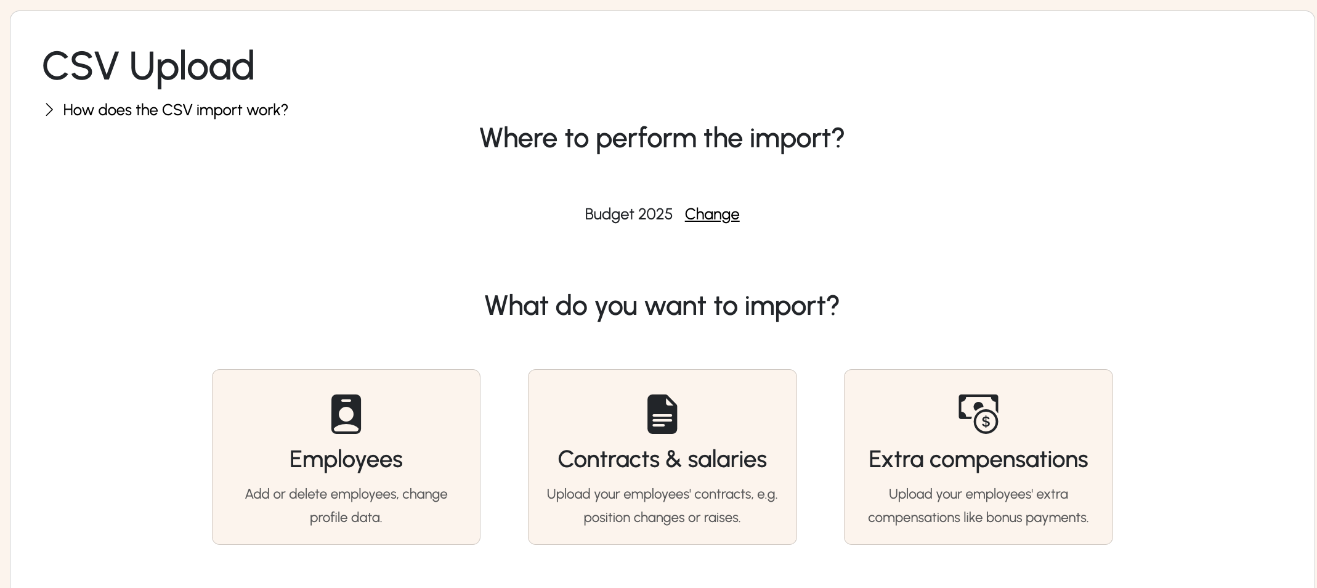This screenshot has width=1317, height=588.
Task: Click the Extra compensations money icon
Action: point(978,414)
